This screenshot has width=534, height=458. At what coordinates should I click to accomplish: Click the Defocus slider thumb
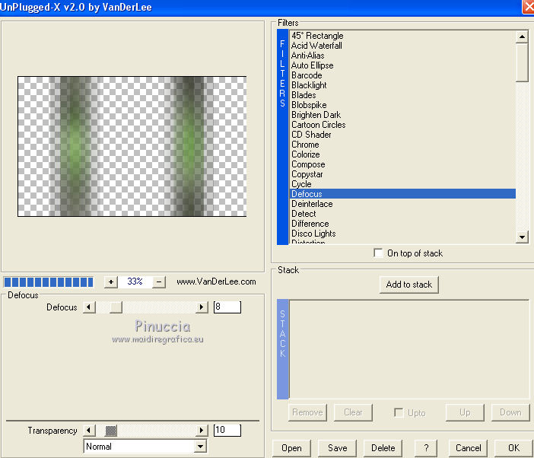pos(116,307)
